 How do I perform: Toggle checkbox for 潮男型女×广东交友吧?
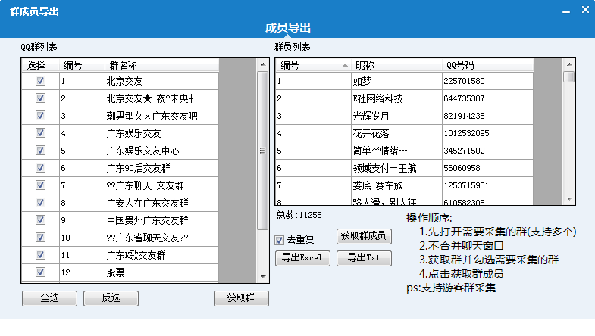point(40,116)
